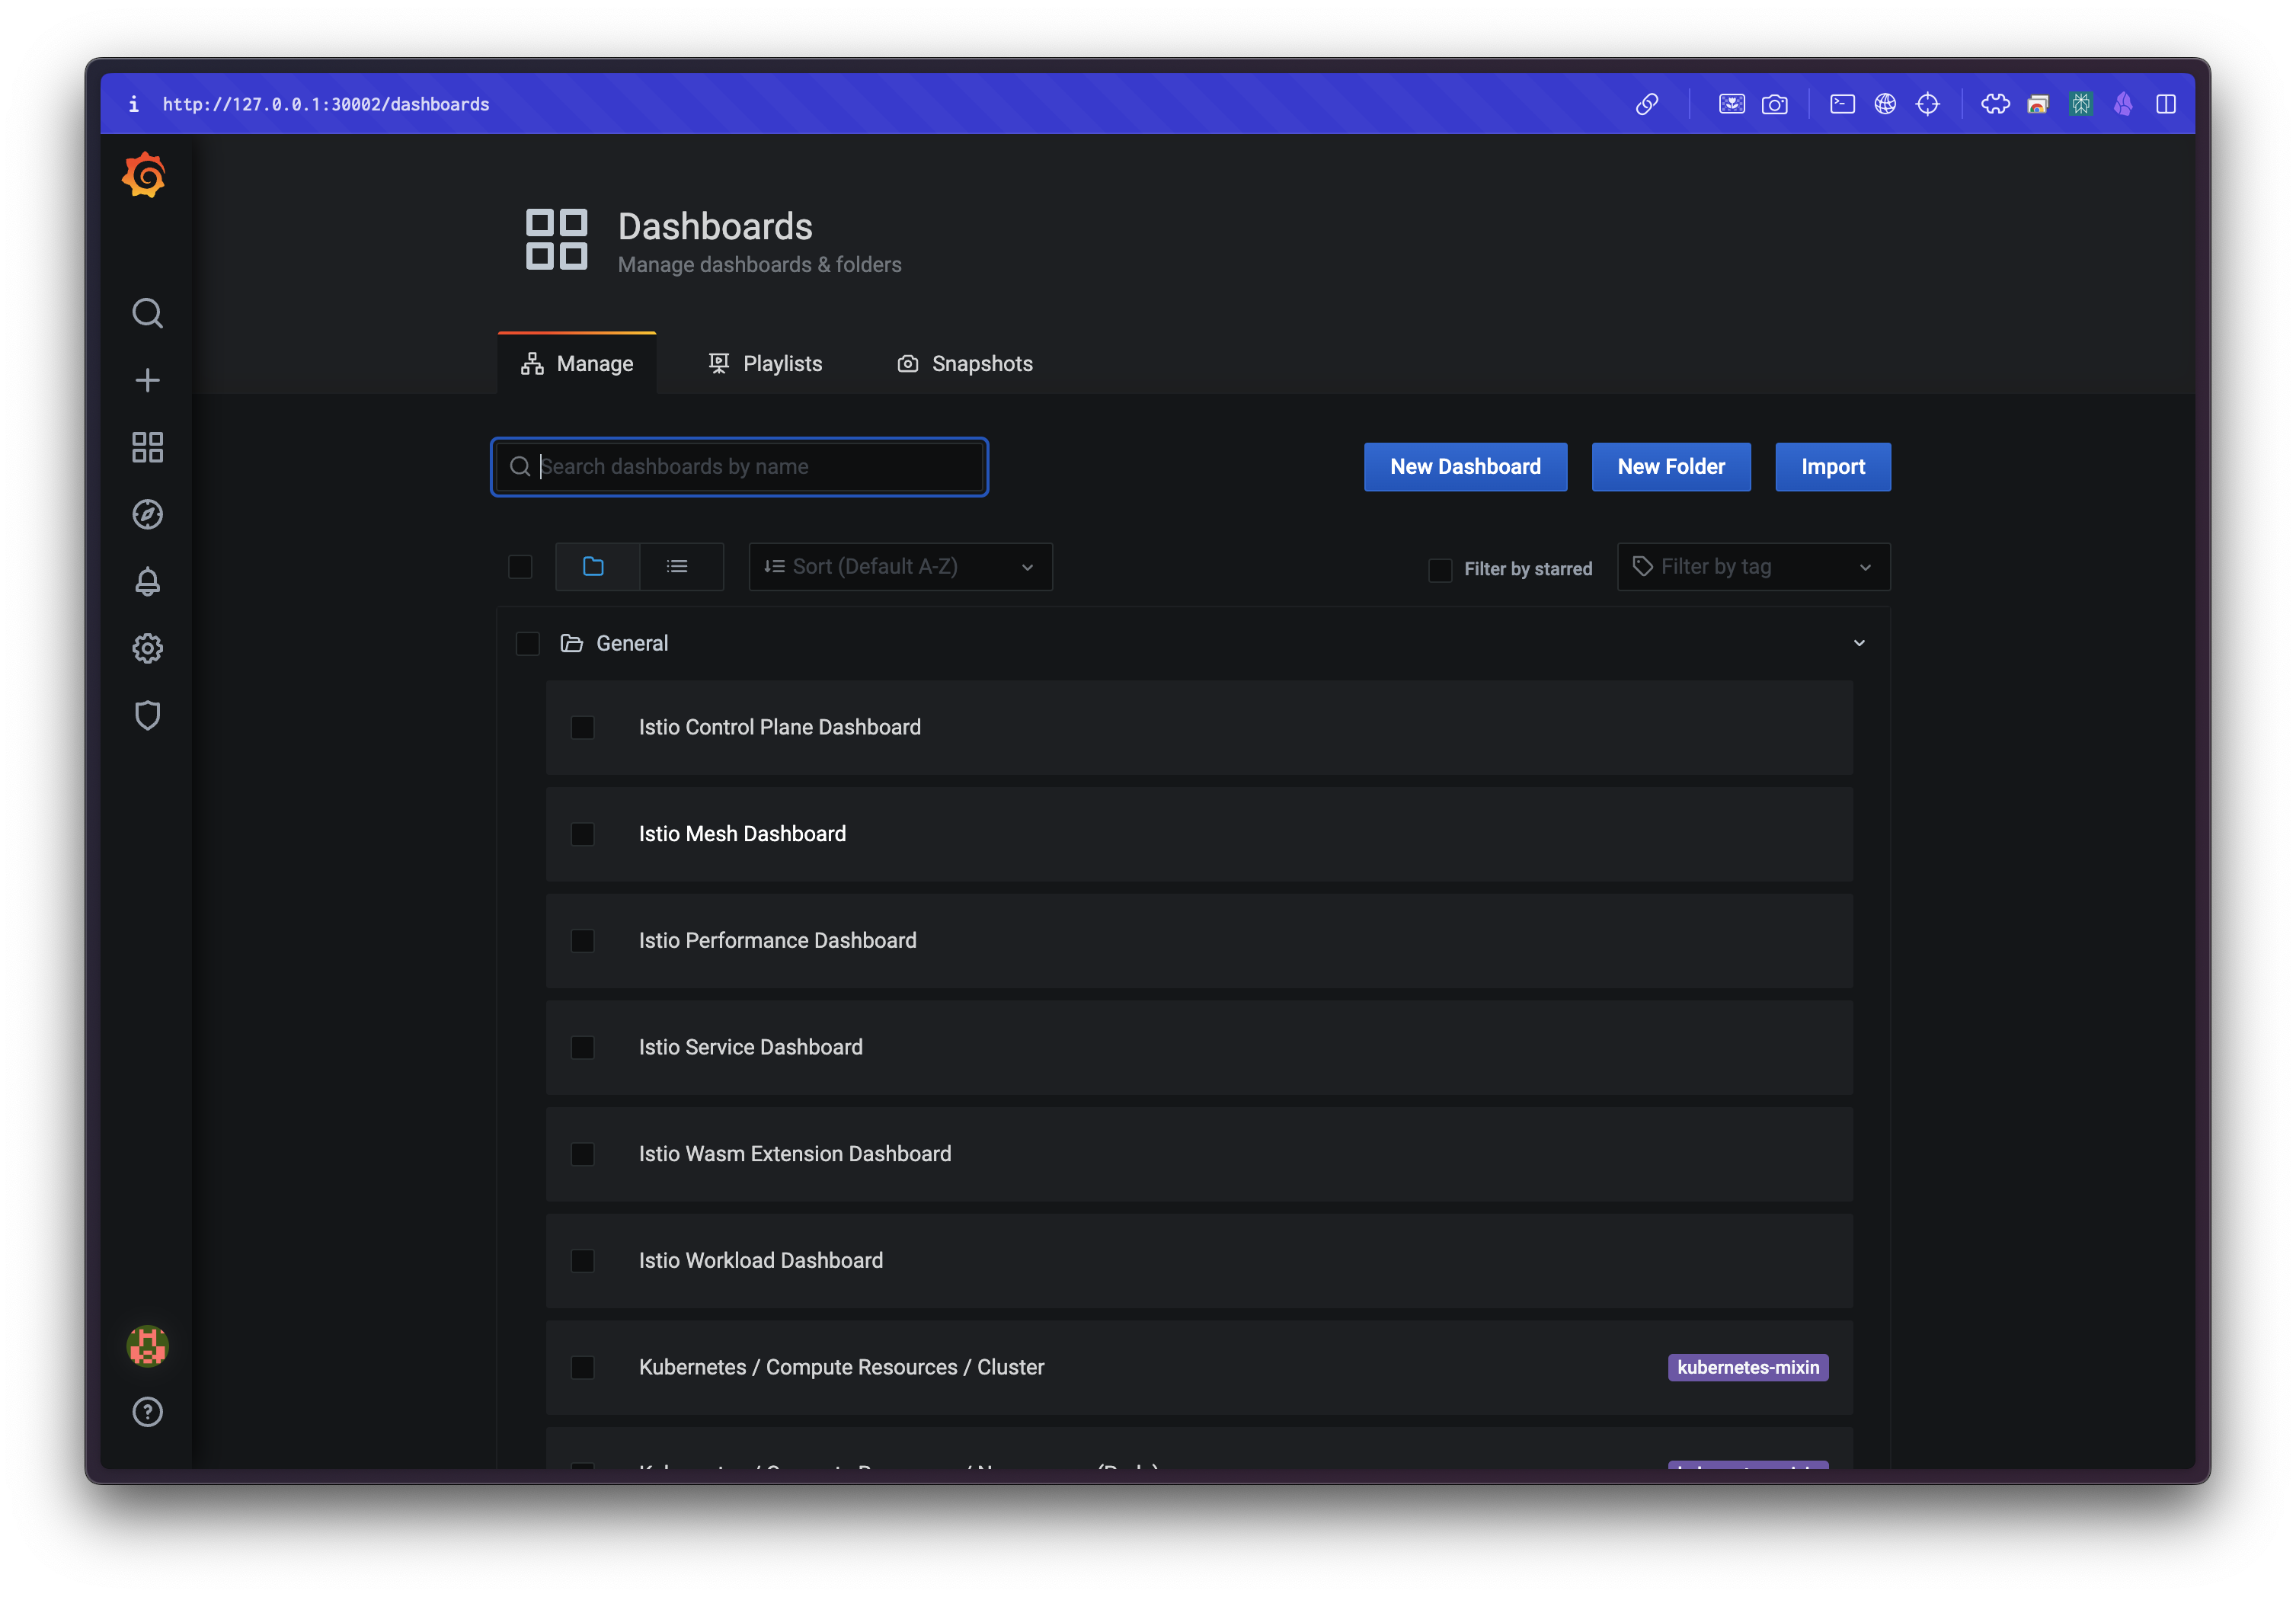Image resolution: width=2296 pixels, height=1597 pixels.
Task: Click the image capture icon left of camera
Action: pos(1732,104)
